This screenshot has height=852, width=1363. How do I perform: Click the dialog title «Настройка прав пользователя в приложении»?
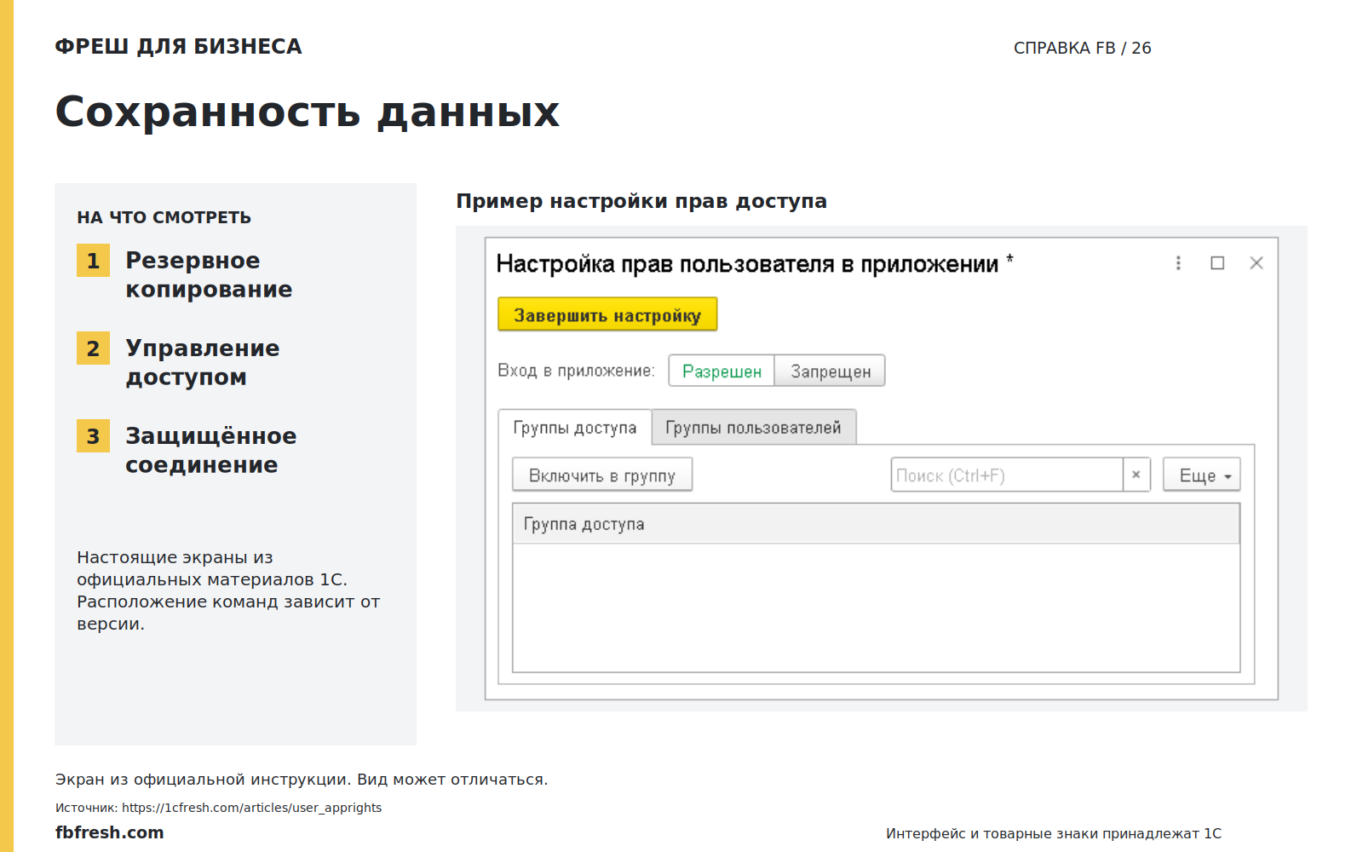click(747, 264)
